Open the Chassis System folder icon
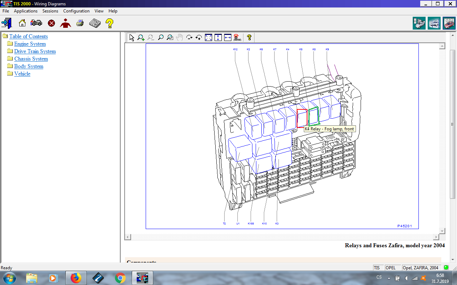This screenshot has height=285, width=457. [10, 59]
